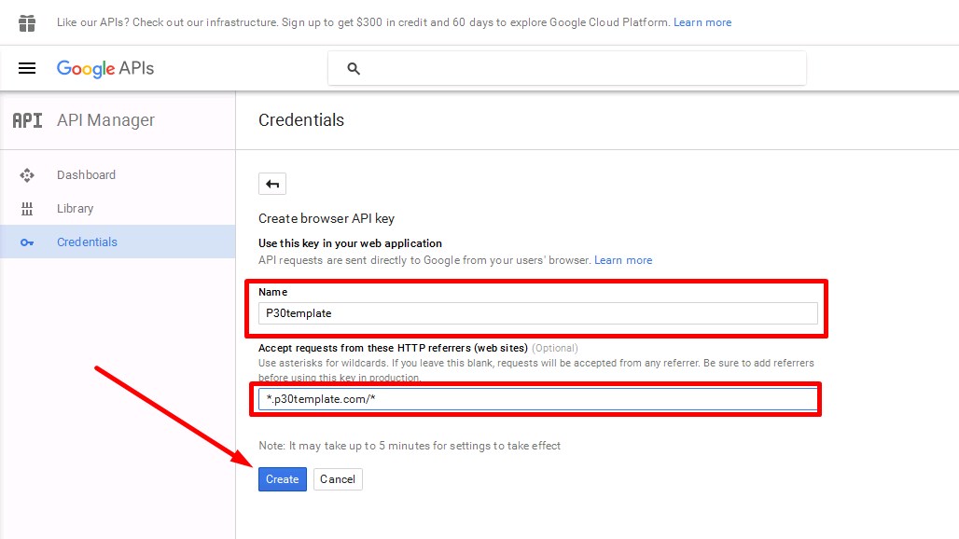Go back with the arrow button
The width and height of the screenshot is (959, 539).
(272, 184)
